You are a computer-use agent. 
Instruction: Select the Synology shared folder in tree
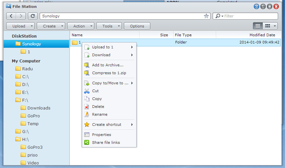click(36, 44)
